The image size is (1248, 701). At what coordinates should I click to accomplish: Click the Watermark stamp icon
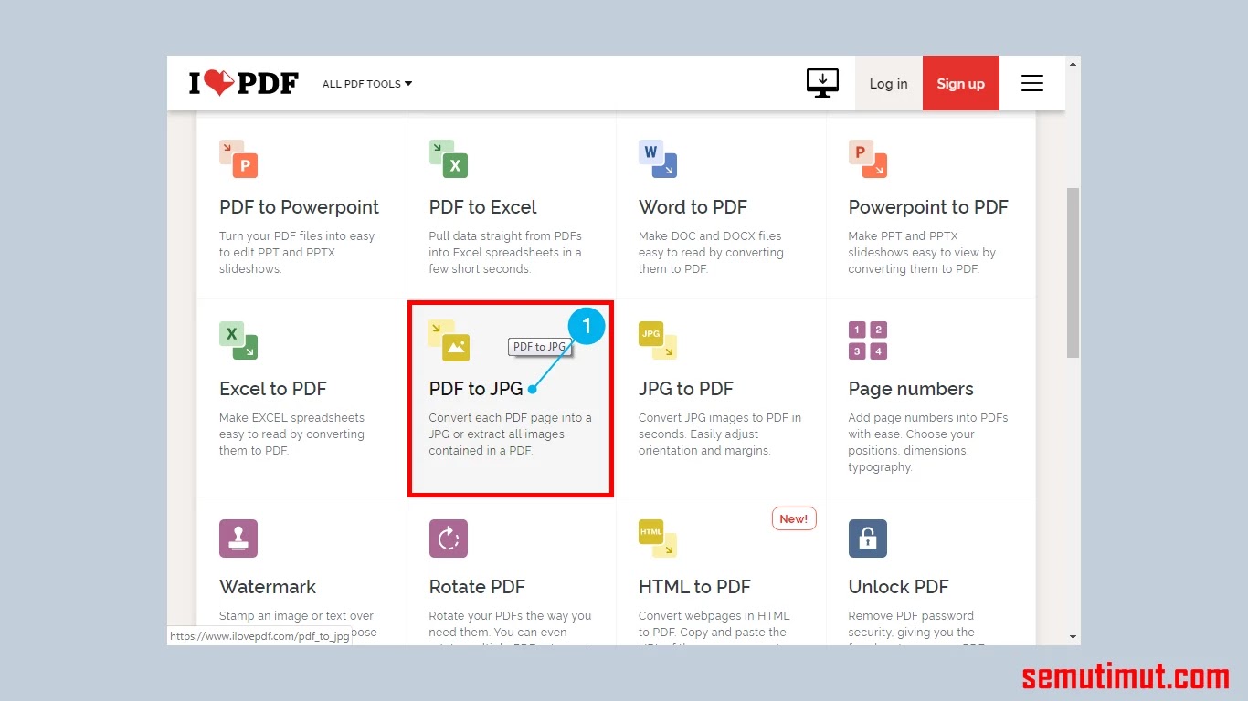tap(238, 539)
